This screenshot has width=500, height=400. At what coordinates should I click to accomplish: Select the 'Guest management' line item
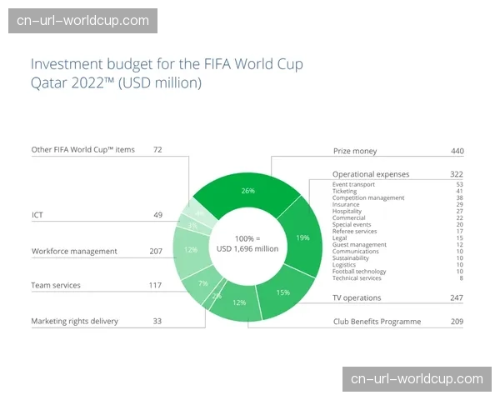(x=359, y=245)
